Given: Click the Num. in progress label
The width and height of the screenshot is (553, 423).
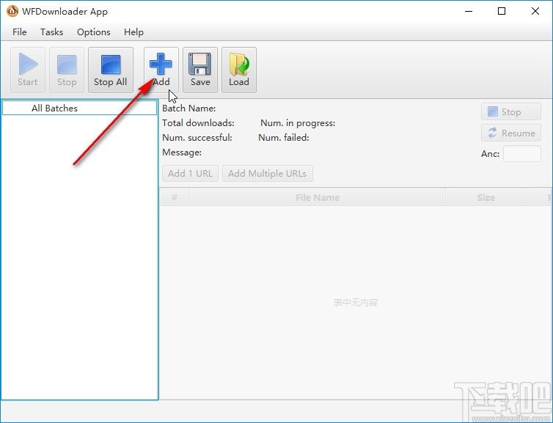Looking at the screenshot, I should [298, 123].
